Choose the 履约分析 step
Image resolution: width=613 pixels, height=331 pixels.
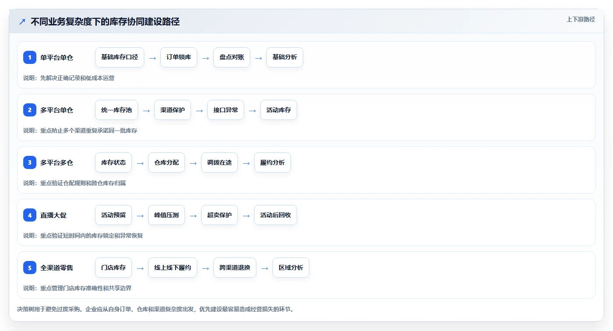coord(273,162)
